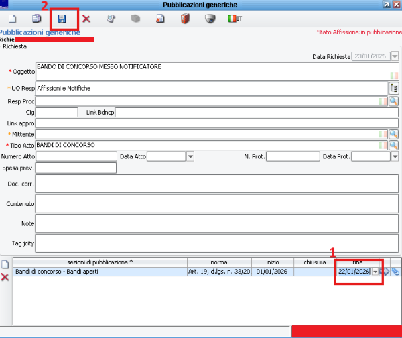Click the Numero Atto input field
This screenshot has height=338, width=402.
pos(76,156)
